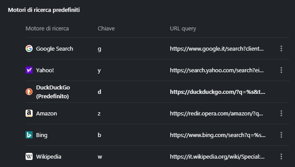Open the three-dot menu for Wikipedia
Screen dimensions: 295x167
281,156
